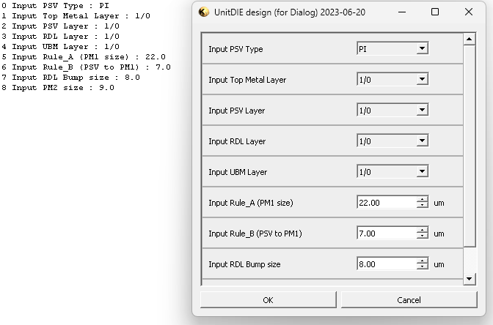
Task: Expand the Input RDL Layer dropdown
Action: point(421,141)
